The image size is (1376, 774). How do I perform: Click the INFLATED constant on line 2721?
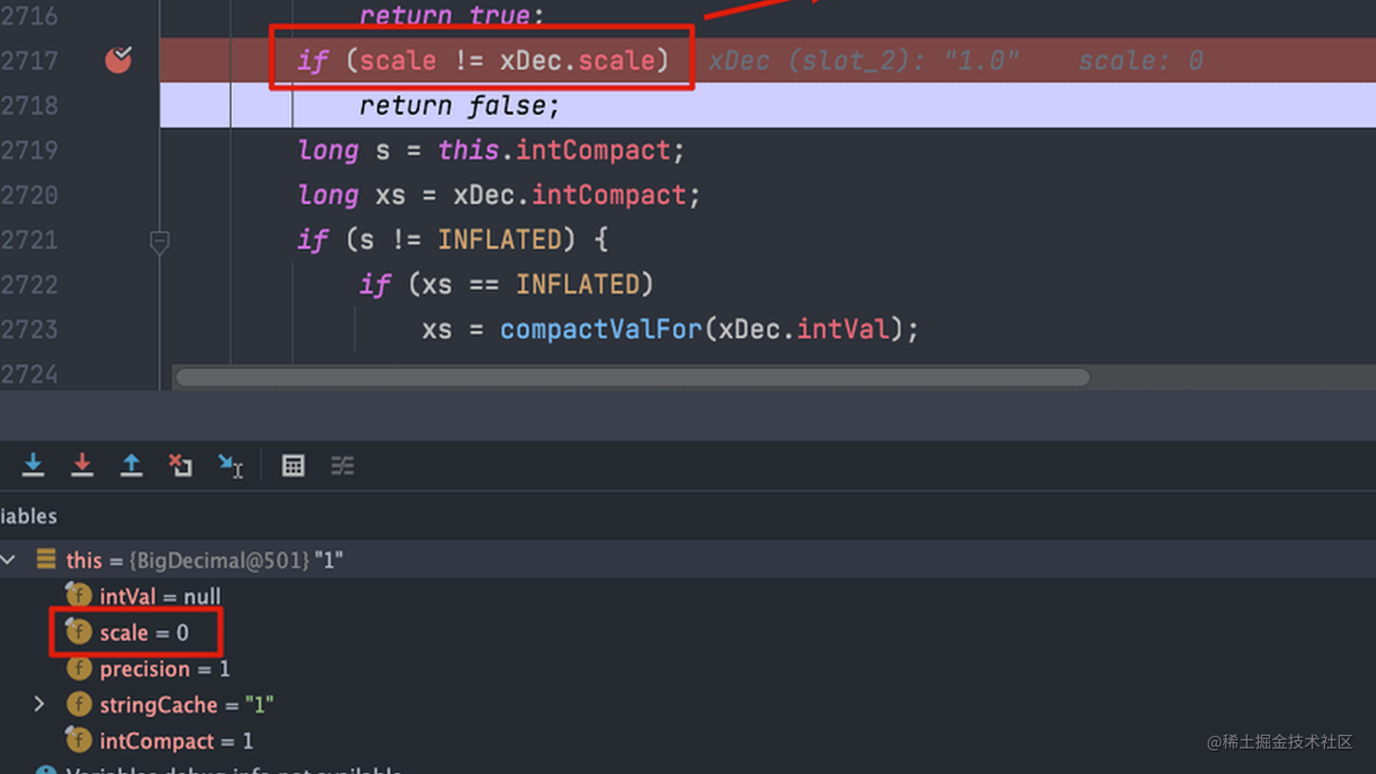(x=500, y=240)
